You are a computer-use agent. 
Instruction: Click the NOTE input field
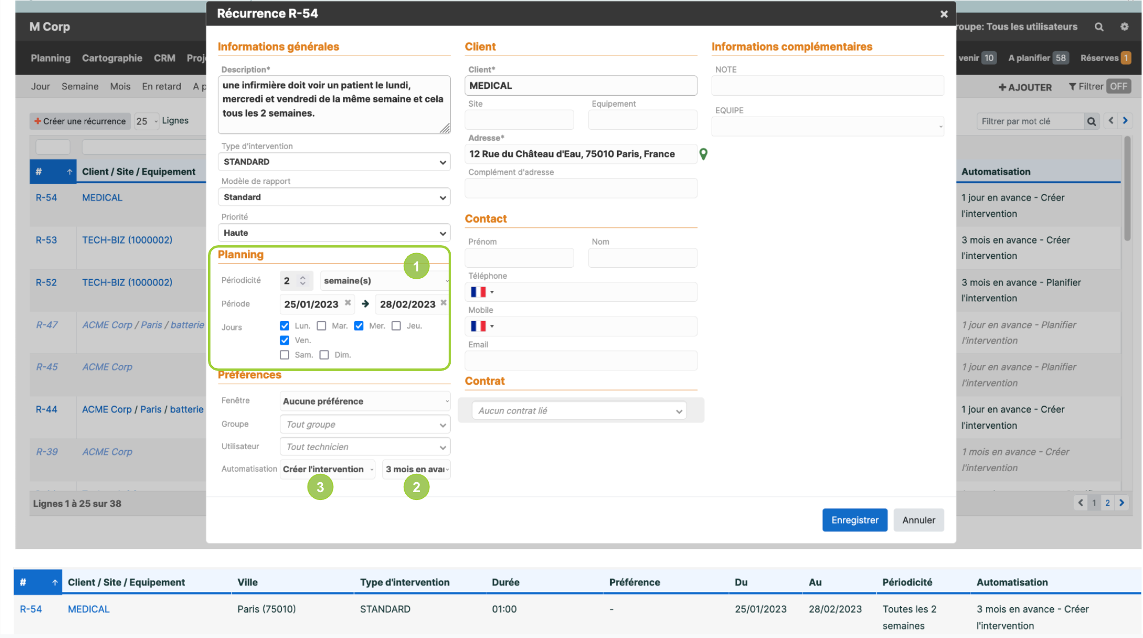[828, 86]
